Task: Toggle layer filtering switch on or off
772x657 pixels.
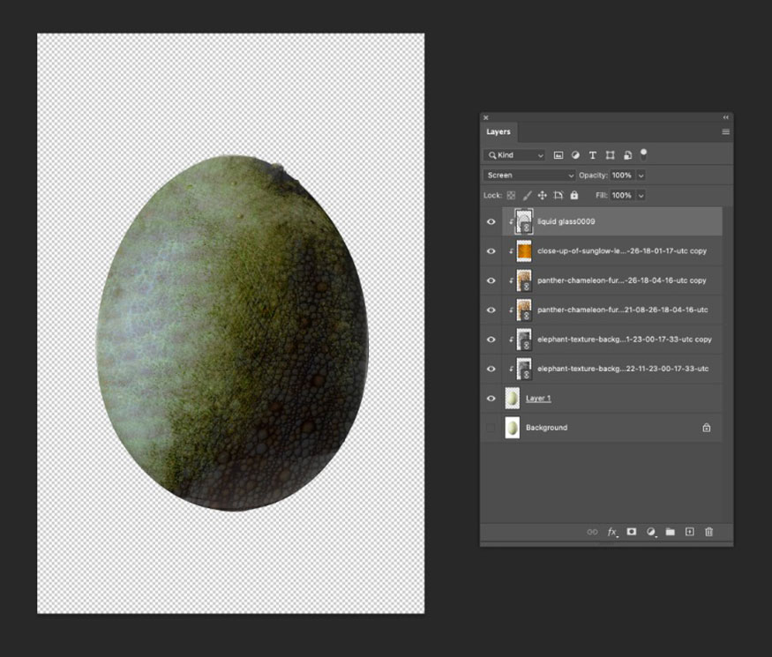Action: 643,154
